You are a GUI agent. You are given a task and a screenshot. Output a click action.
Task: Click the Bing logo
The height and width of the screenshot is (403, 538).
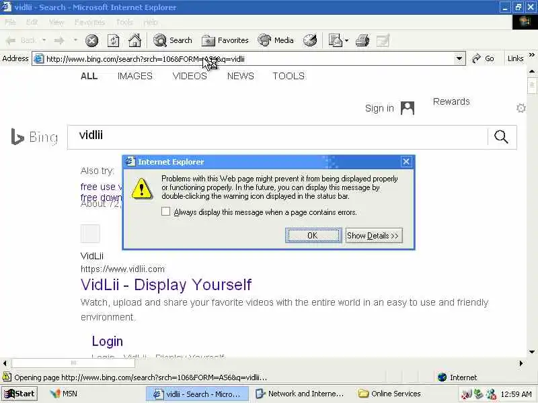click(34, 137)
